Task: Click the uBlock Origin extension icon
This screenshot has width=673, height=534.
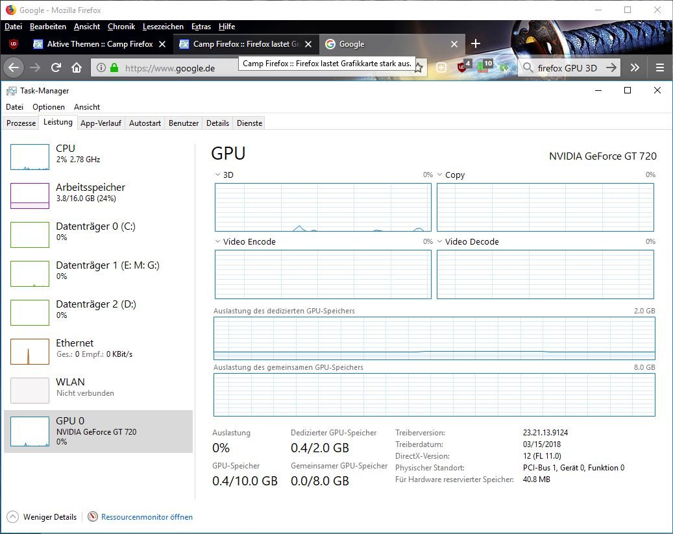Action: pyautogui.click(x=463, y=67)
